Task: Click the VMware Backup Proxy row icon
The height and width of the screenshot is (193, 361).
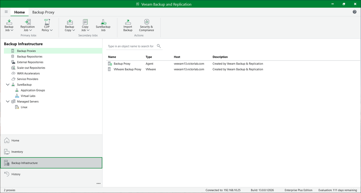Action: [x=110, y=69]
